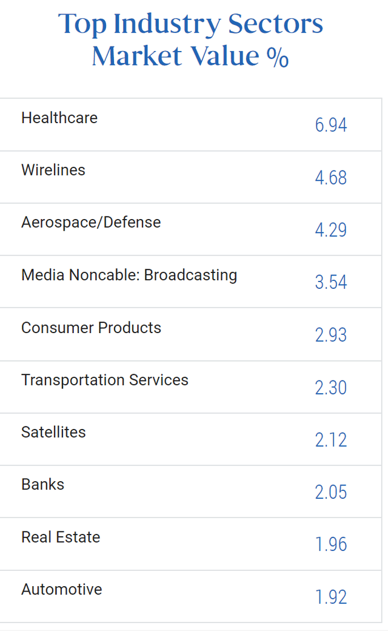Select the Consumer Products label
388x631 pixels.
pos(91,328)
